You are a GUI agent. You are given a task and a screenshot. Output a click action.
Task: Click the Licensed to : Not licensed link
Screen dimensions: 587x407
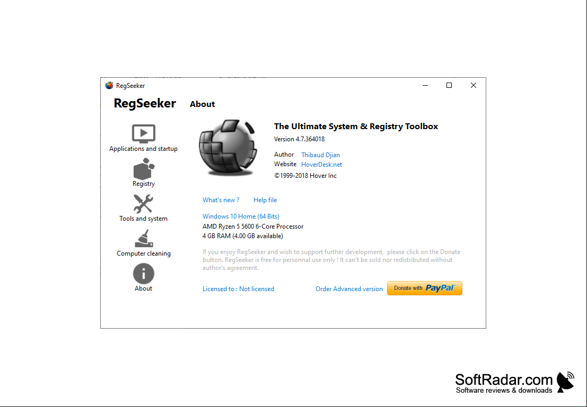pos(238,289)
